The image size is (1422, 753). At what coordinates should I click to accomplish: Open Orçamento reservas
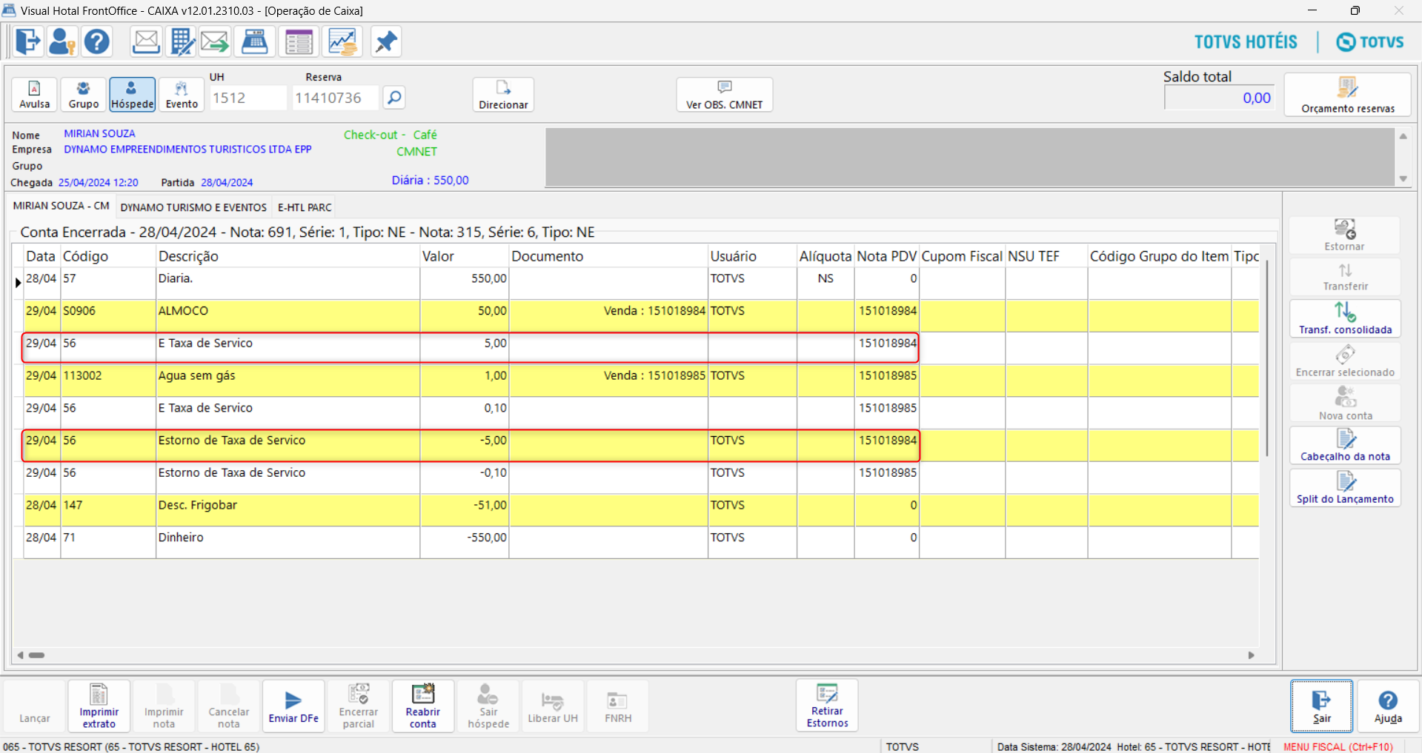pos(1347,95)
